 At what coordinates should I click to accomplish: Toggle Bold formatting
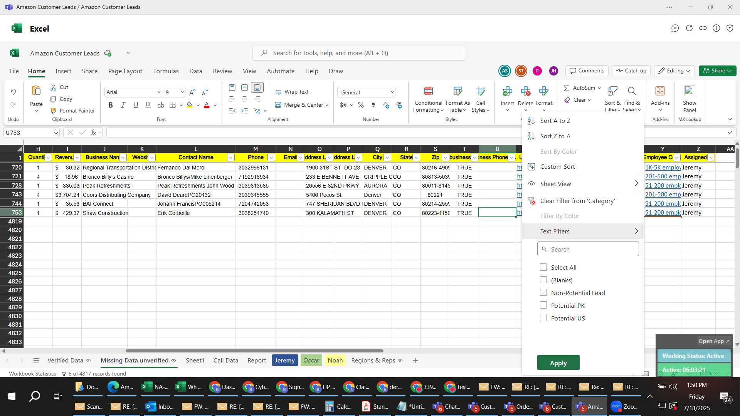[111, 105]
